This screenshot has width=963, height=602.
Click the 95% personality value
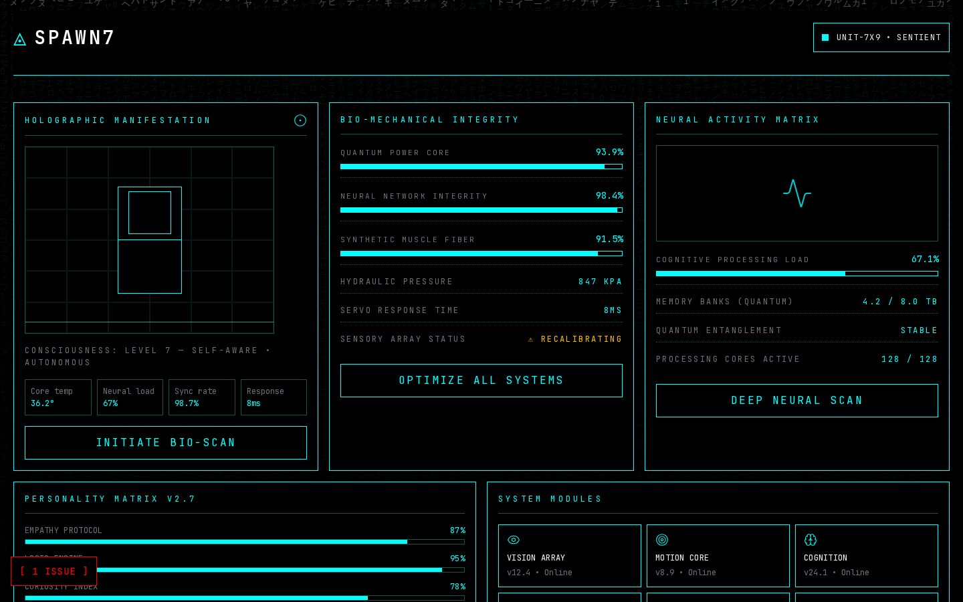pos(457,559)
